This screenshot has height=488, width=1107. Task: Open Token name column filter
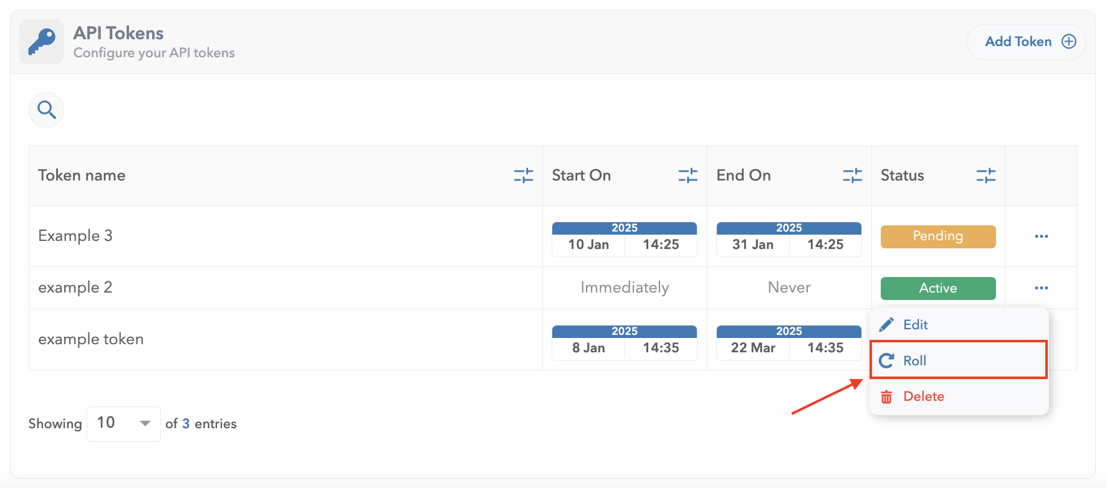click(x=523, y=176)
